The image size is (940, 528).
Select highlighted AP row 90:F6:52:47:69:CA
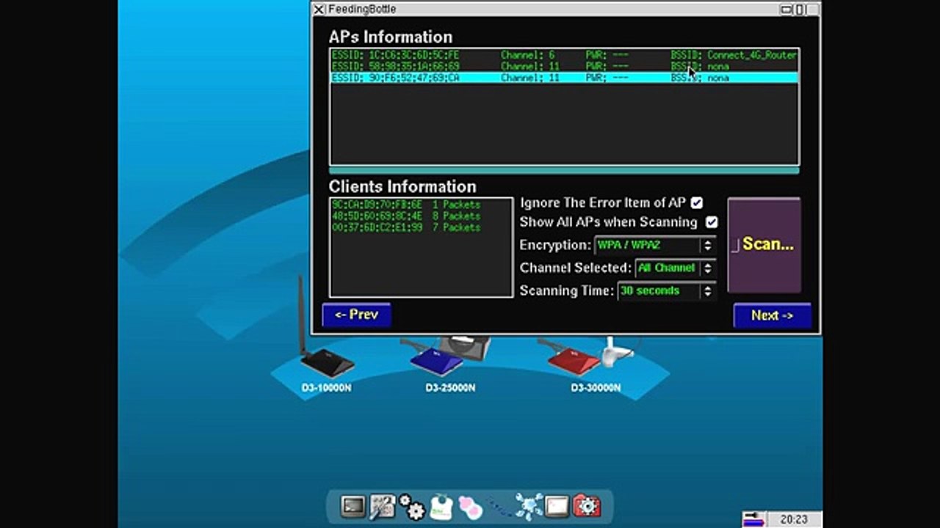tap(564, 77)
